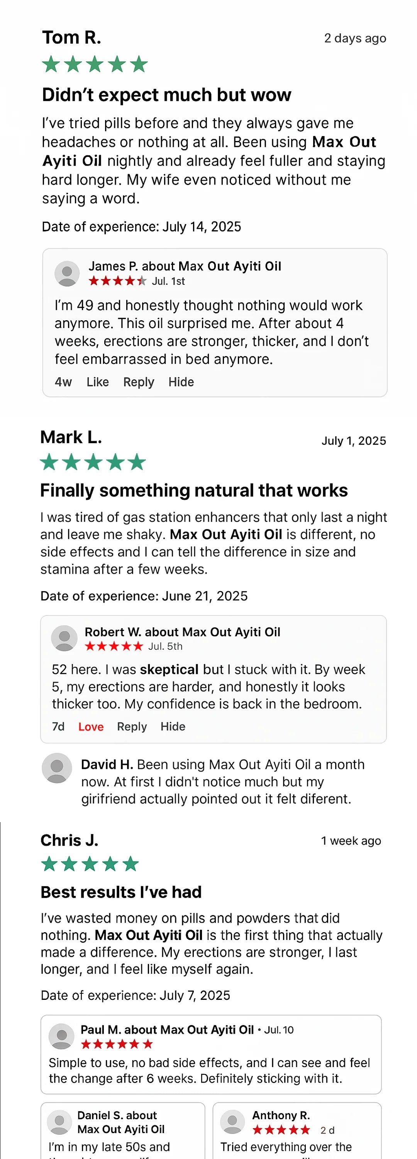This screenshot has height=1159, width=417.
Task: Click Mark L.'s green five-star rating
Action: tap(93, 462)
